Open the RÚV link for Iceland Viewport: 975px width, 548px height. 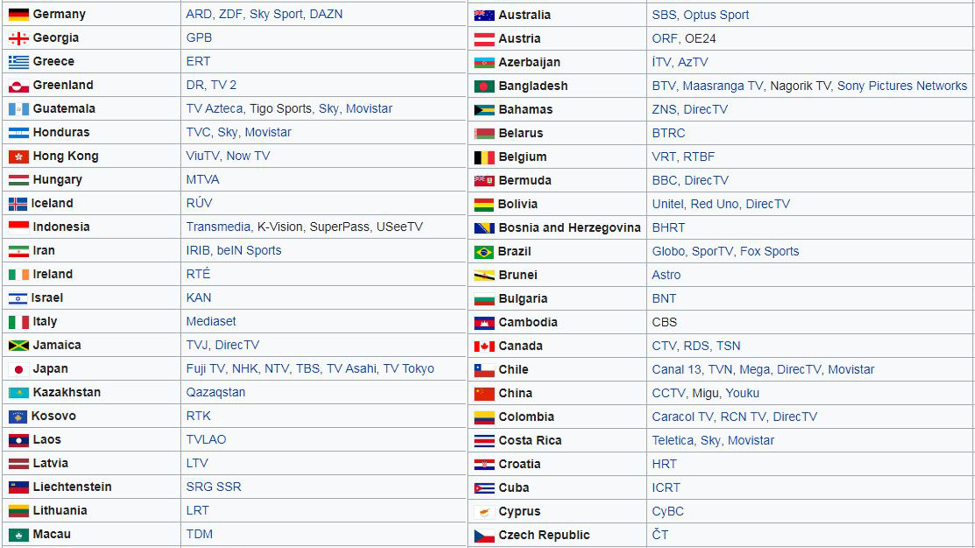[199, 203]
